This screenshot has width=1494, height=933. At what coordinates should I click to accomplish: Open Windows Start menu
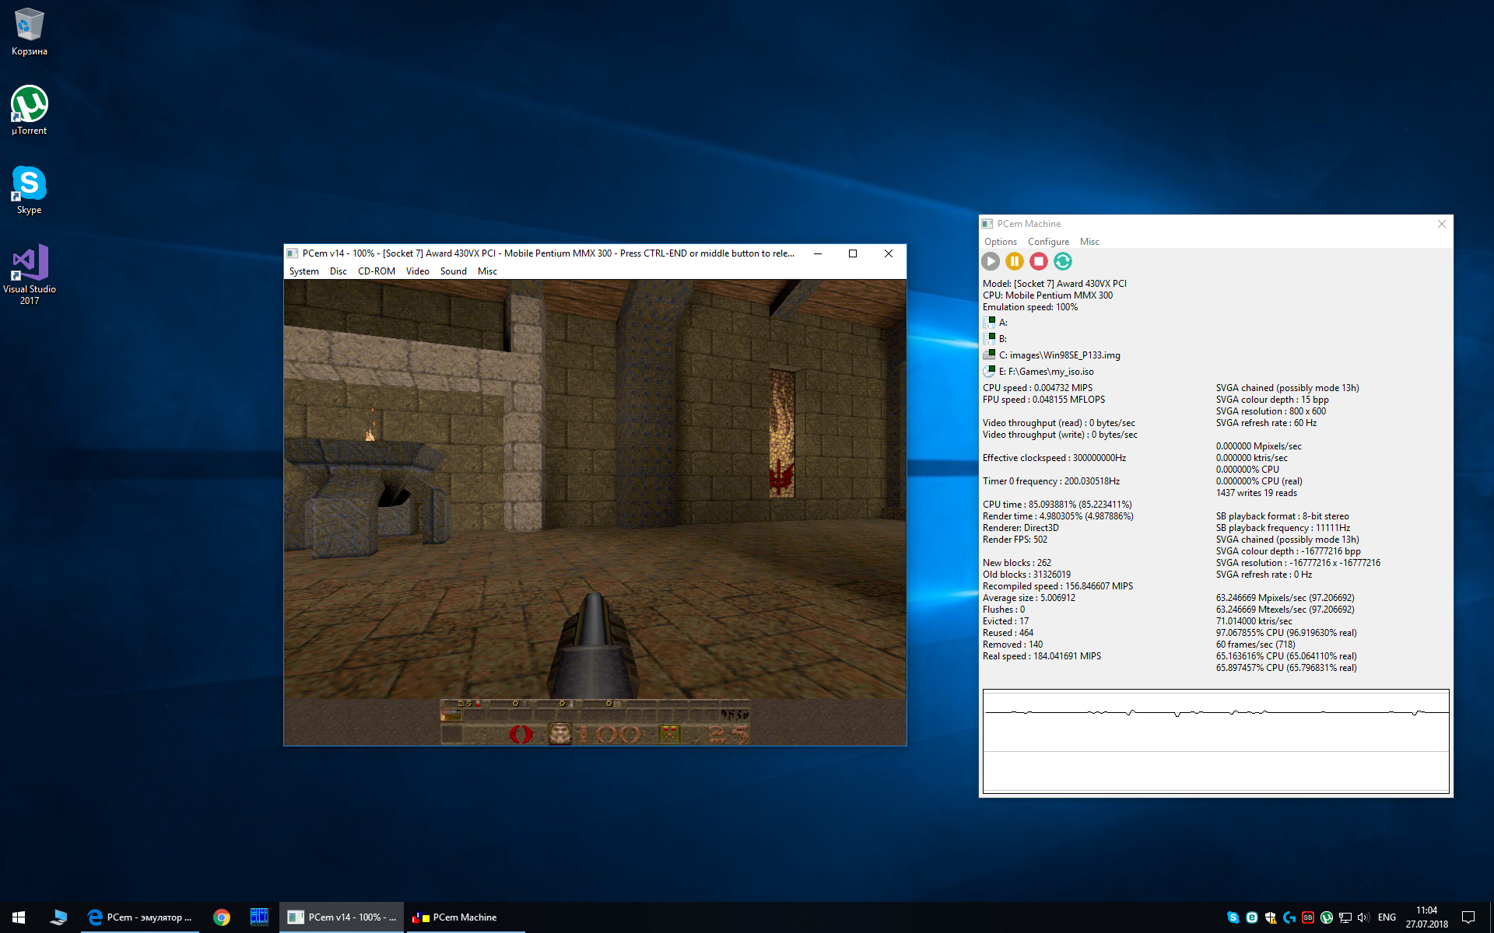click(19, 917)
